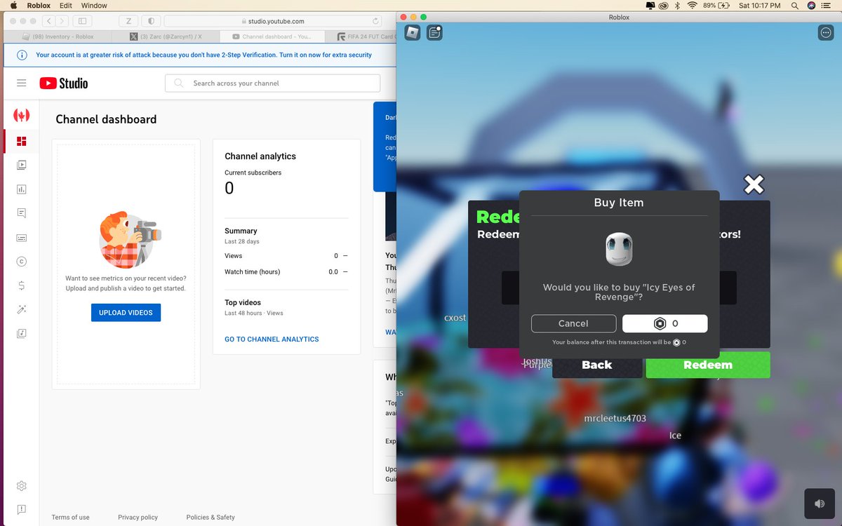This screenshot has height=526, width=842.
Task: Open the YouTube Studio hamburger menu
Action: [x=22, y=83]
